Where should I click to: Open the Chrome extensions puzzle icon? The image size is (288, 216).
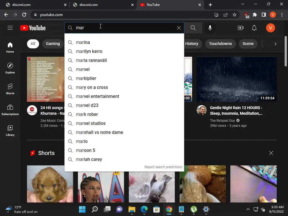255,15
